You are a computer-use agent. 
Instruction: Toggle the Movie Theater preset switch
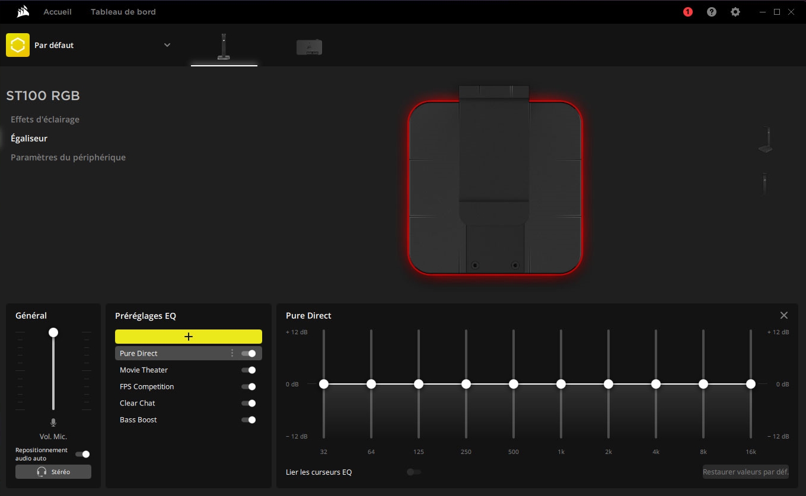[x=249, y=370]
